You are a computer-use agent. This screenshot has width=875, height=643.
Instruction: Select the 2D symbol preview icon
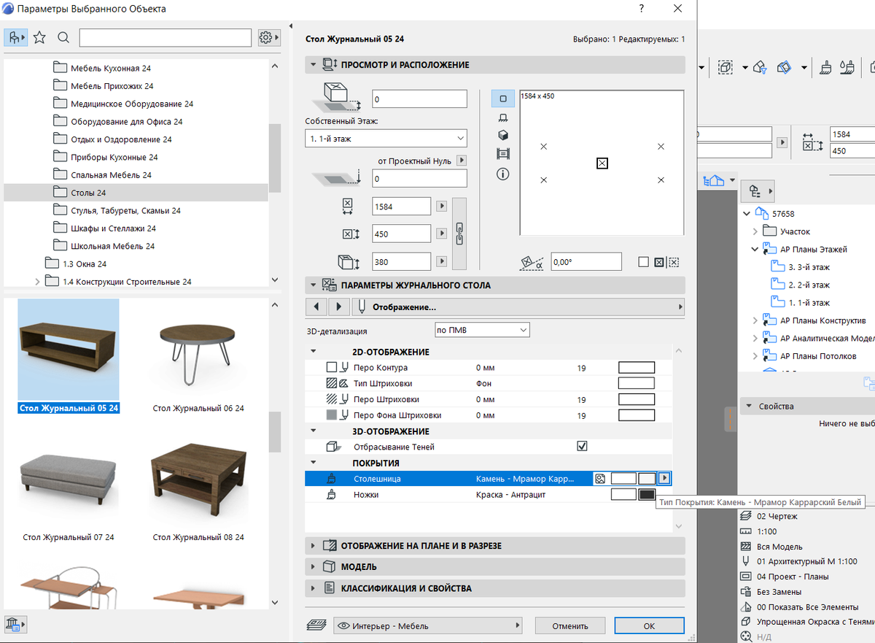[502, 98]
